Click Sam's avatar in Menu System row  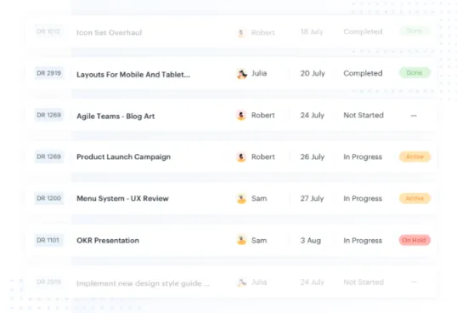[241, 199]
